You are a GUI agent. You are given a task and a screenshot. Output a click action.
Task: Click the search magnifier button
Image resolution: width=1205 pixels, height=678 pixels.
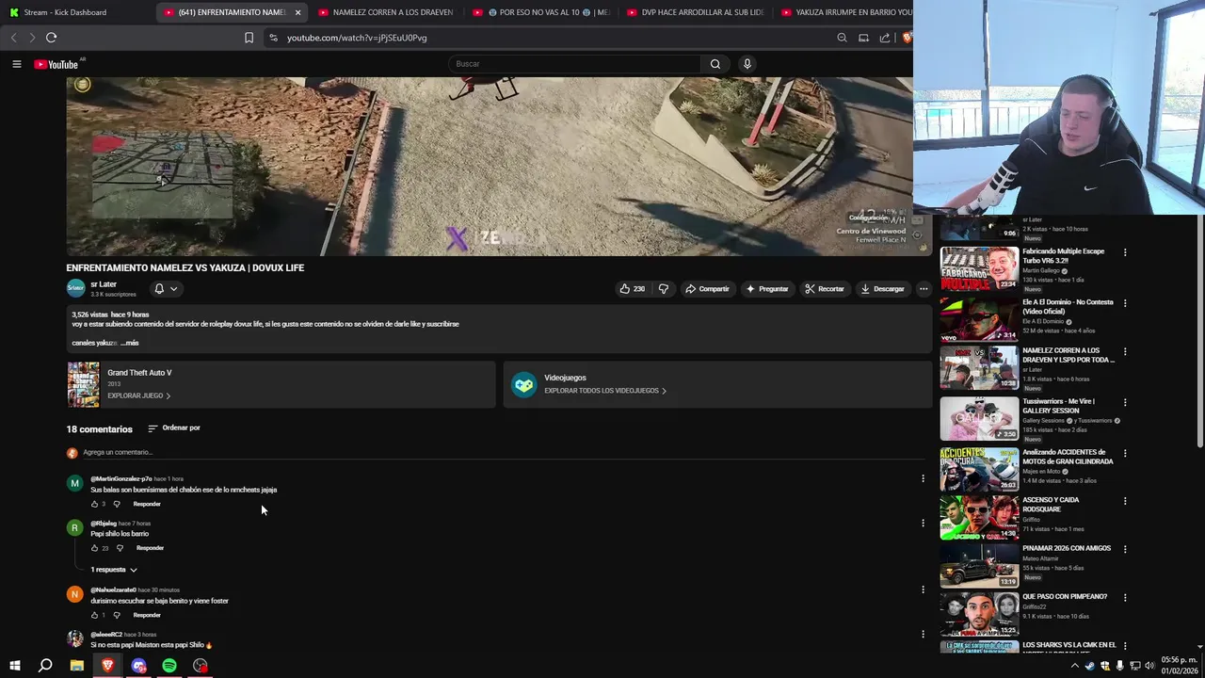click(x=715, y=64)
